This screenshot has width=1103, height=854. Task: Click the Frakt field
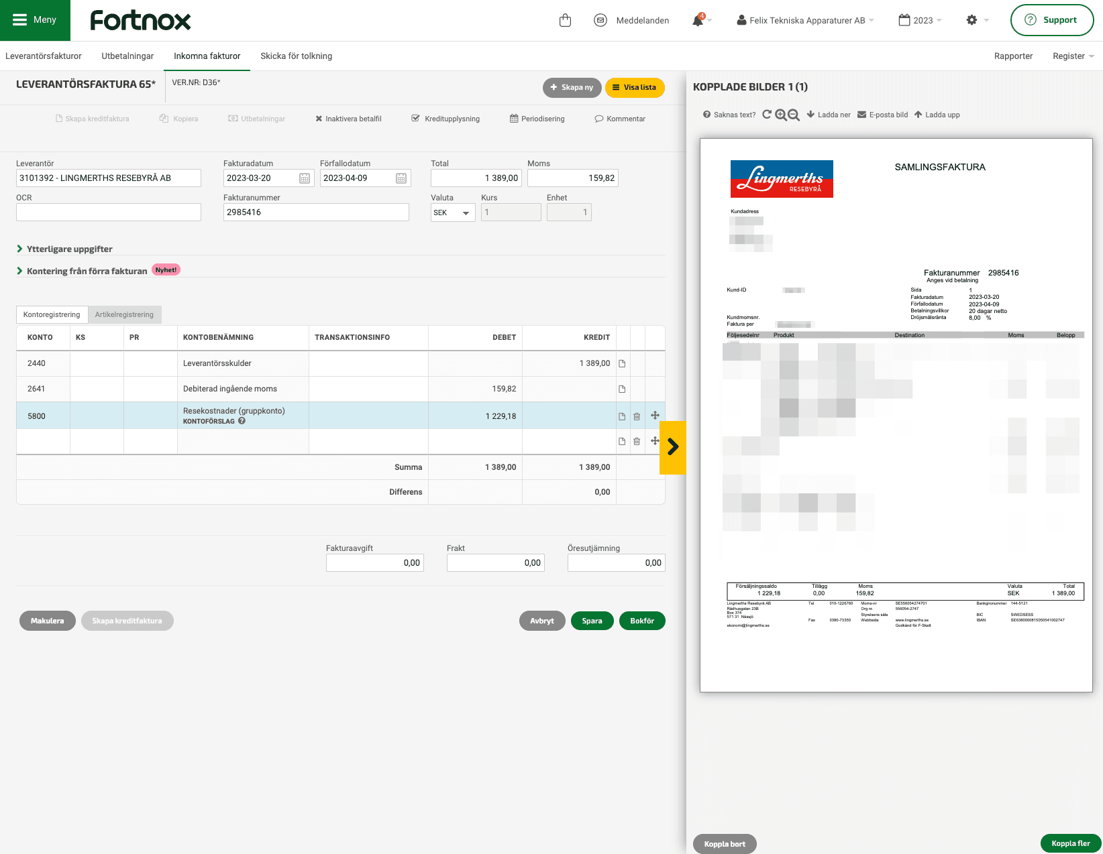click(496, 563)
